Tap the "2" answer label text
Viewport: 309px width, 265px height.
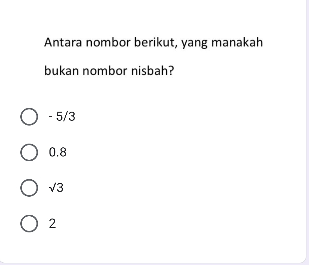(53, 224)
